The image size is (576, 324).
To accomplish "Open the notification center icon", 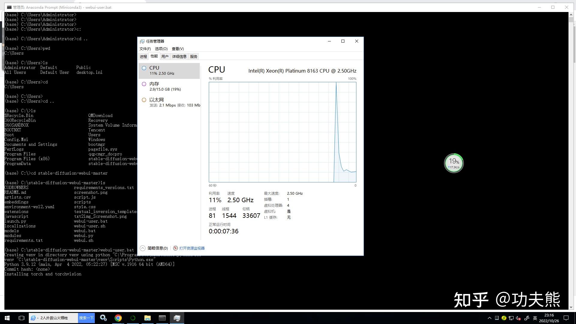I will pyautogui.click(x=566, y=318).
